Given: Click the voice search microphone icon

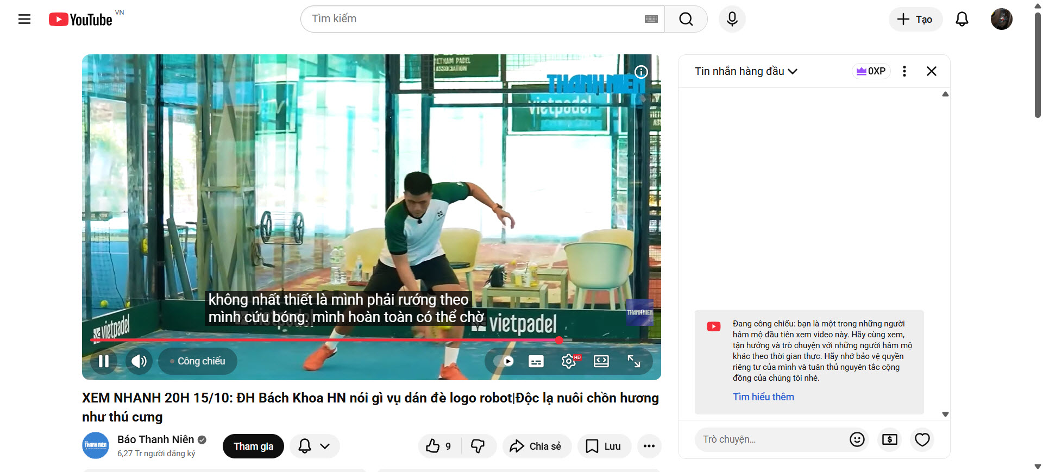Looking at the screenshot, I should click(x=732, y=20).
